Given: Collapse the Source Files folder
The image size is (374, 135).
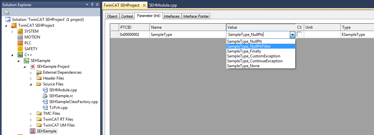Looking at the screenshot, I should pos(31,84).
